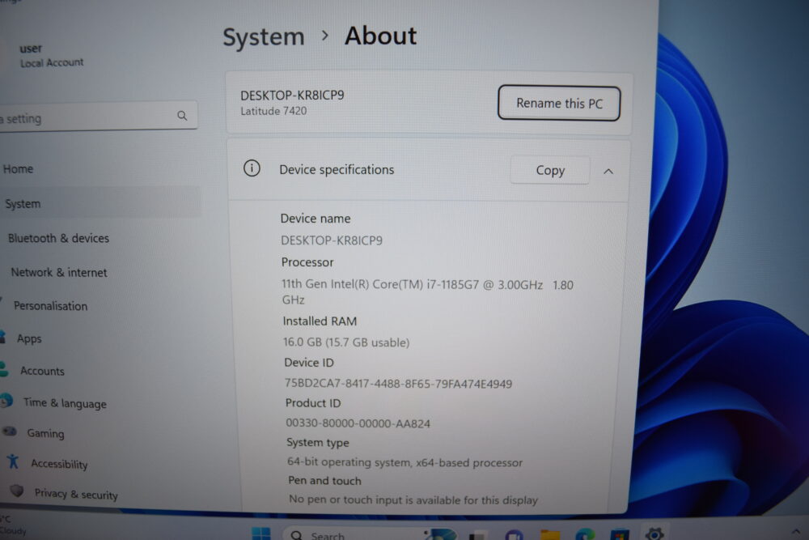This screenshot has height=540, width=809.
Task: Click the search magnifier icon in settings box
Action: [x=182, y=116]
